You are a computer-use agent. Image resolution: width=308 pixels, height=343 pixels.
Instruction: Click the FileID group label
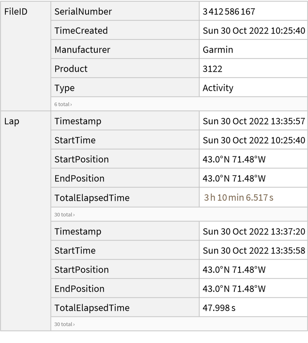pyautogui.click(x=16, y=12)
